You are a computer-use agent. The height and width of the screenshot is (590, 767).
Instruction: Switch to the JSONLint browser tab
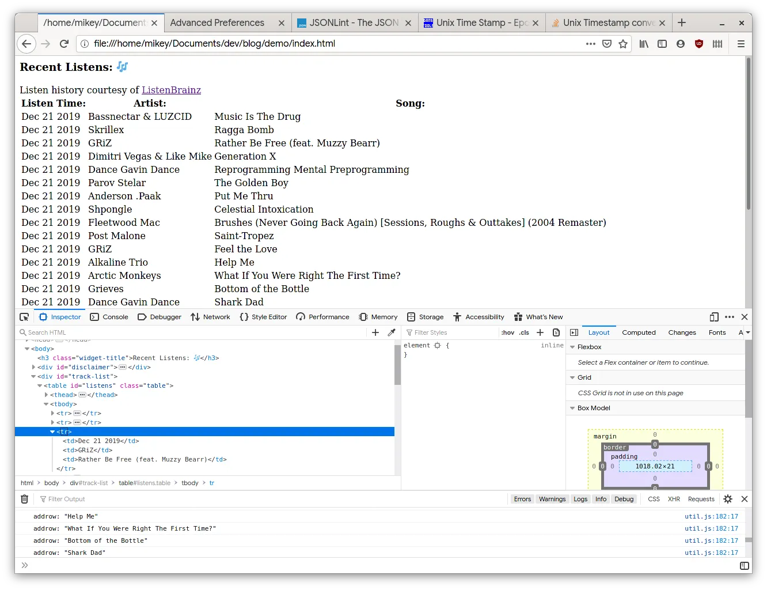click(x=354, y=23)
